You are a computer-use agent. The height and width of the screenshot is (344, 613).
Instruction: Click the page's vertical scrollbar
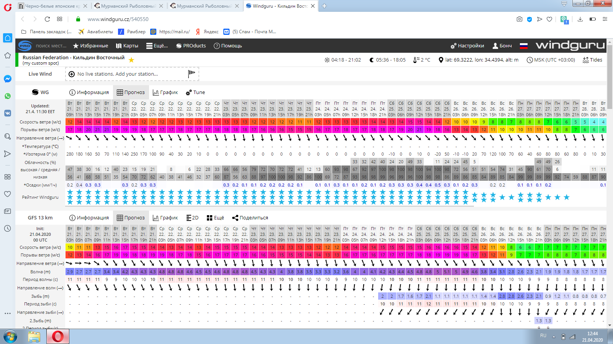[x=610, y=153]
